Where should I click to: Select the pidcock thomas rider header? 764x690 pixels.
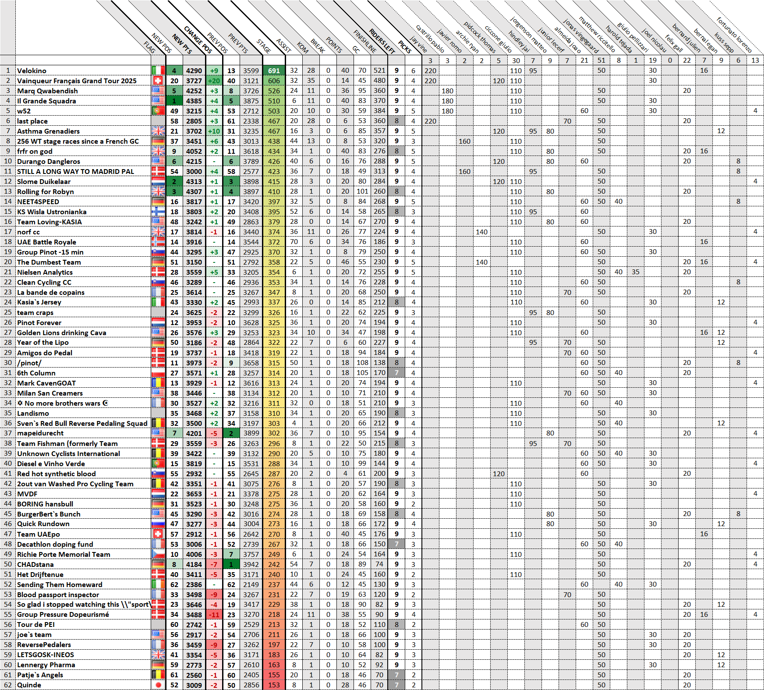point(480,38)
